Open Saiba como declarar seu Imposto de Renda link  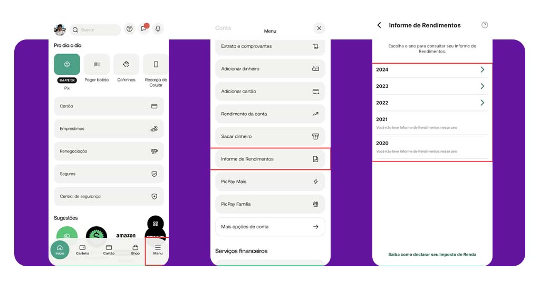pos(432,255)
